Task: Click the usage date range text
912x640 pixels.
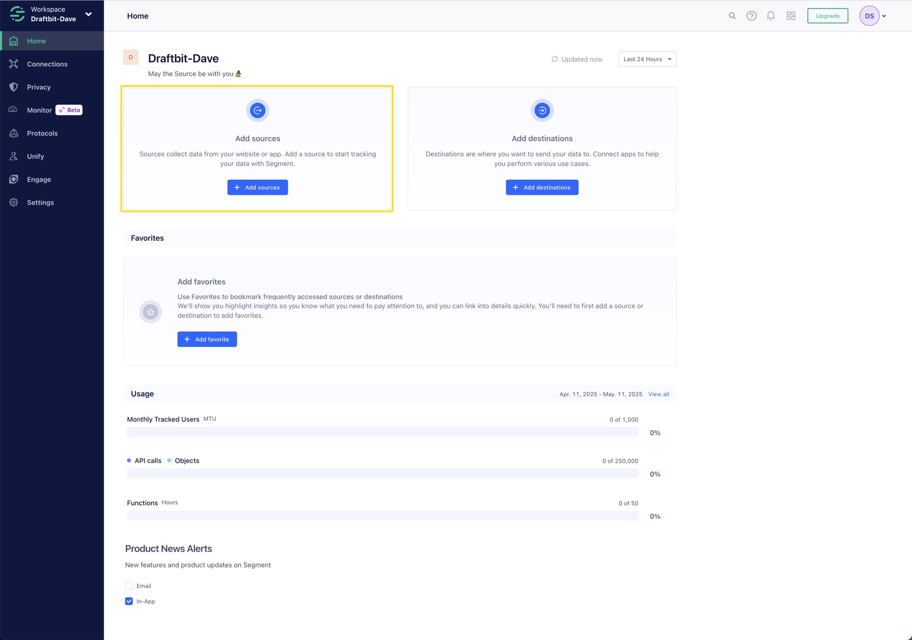Action: coord(600,394)
